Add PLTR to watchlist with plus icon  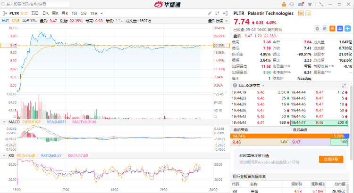point(348,29)
